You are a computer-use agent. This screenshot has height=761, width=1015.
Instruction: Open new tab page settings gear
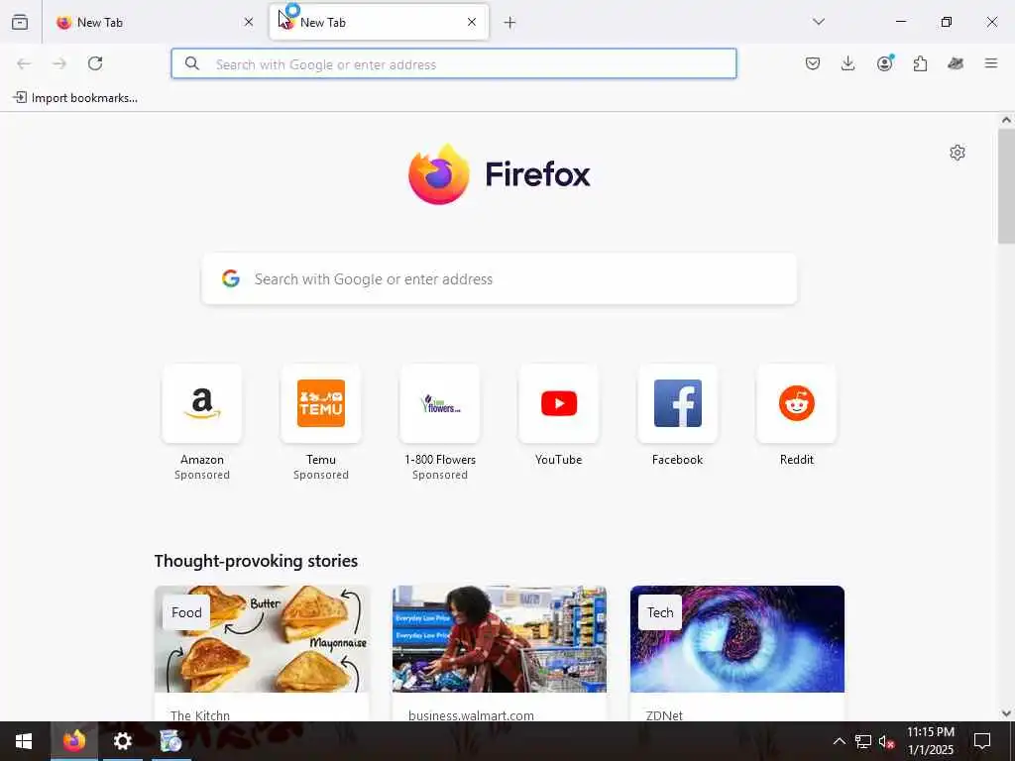tap(958, 153)
